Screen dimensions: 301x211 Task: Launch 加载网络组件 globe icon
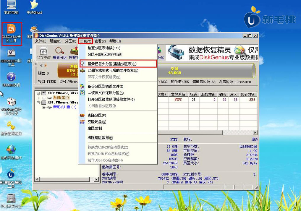pos(11,152)
